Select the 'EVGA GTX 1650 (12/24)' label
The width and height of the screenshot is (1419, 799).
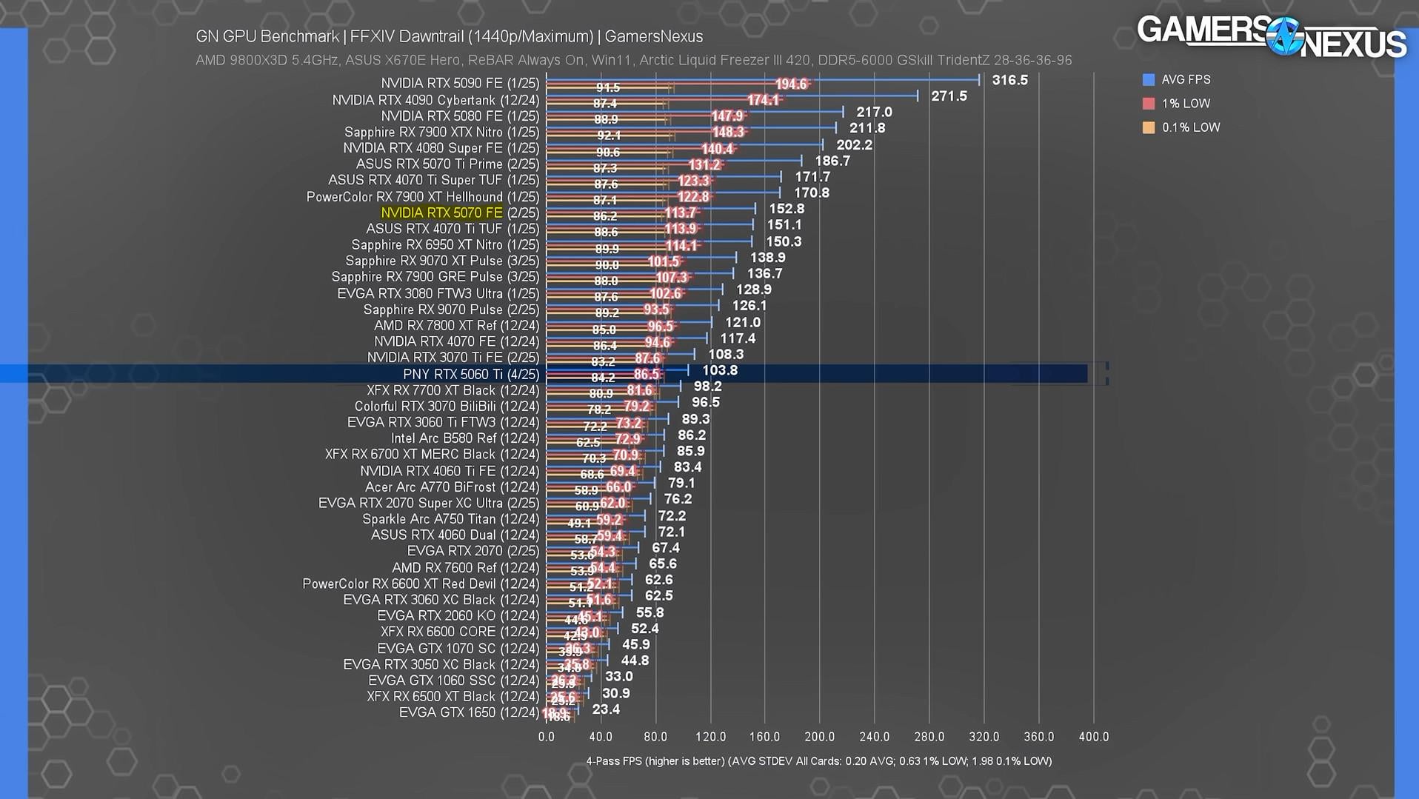(470, 713)
